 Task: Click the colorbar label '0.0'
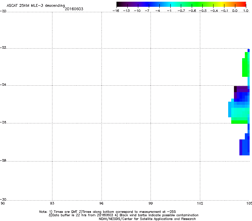[235, 11]
